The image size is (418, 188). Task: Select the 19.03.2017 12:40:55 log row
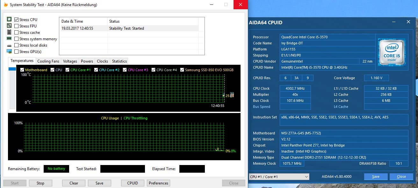point(129,28)
